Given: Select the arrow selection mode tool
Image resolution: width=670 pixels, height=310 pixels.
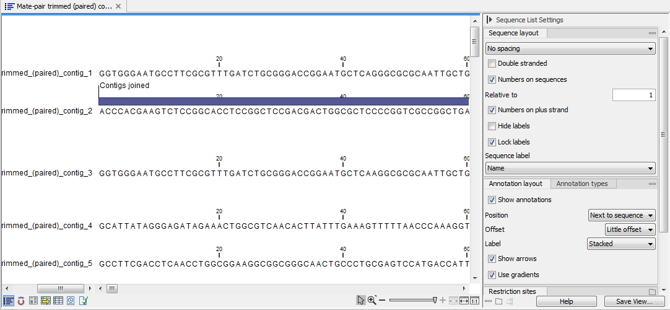Looking at the screenshot, I should tap(361, 300).
